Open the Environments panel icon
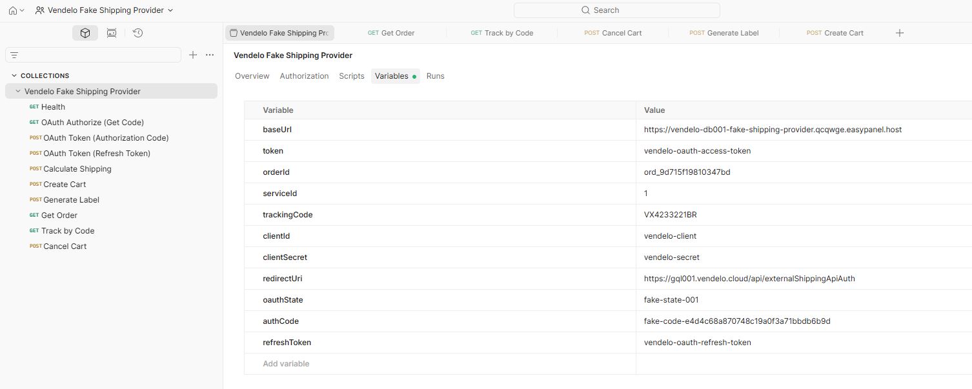Viewport: 972px width, 389px height. click(111, 32)
